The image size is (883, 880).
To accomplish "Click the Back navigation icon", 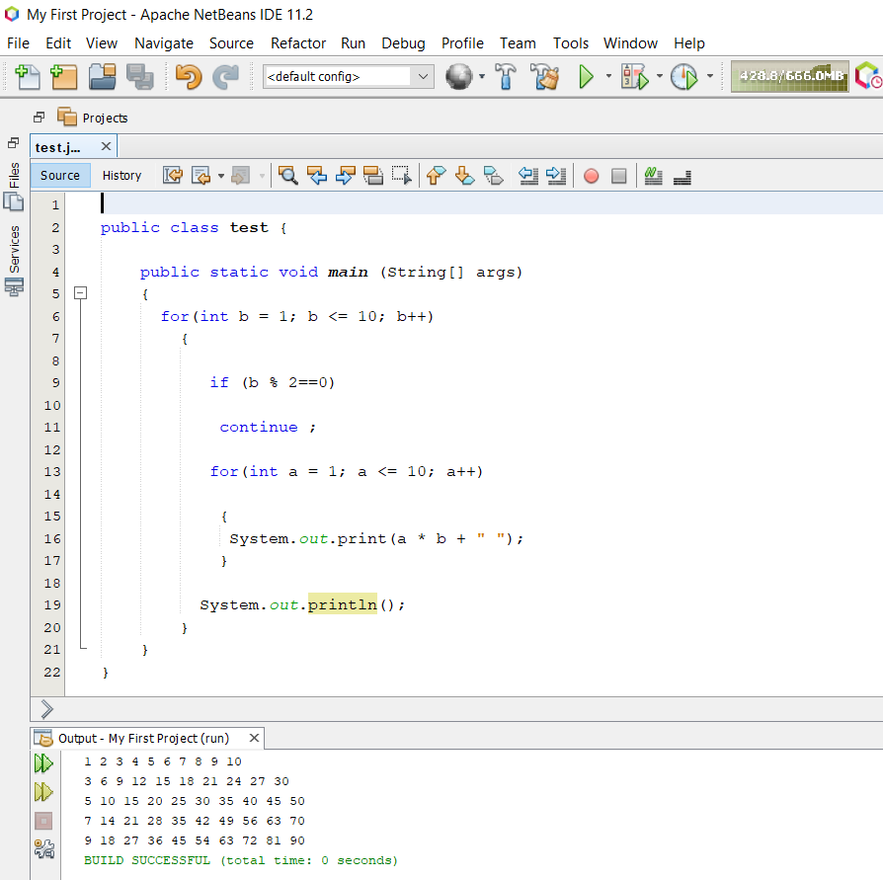I will [x=201, y=176].
